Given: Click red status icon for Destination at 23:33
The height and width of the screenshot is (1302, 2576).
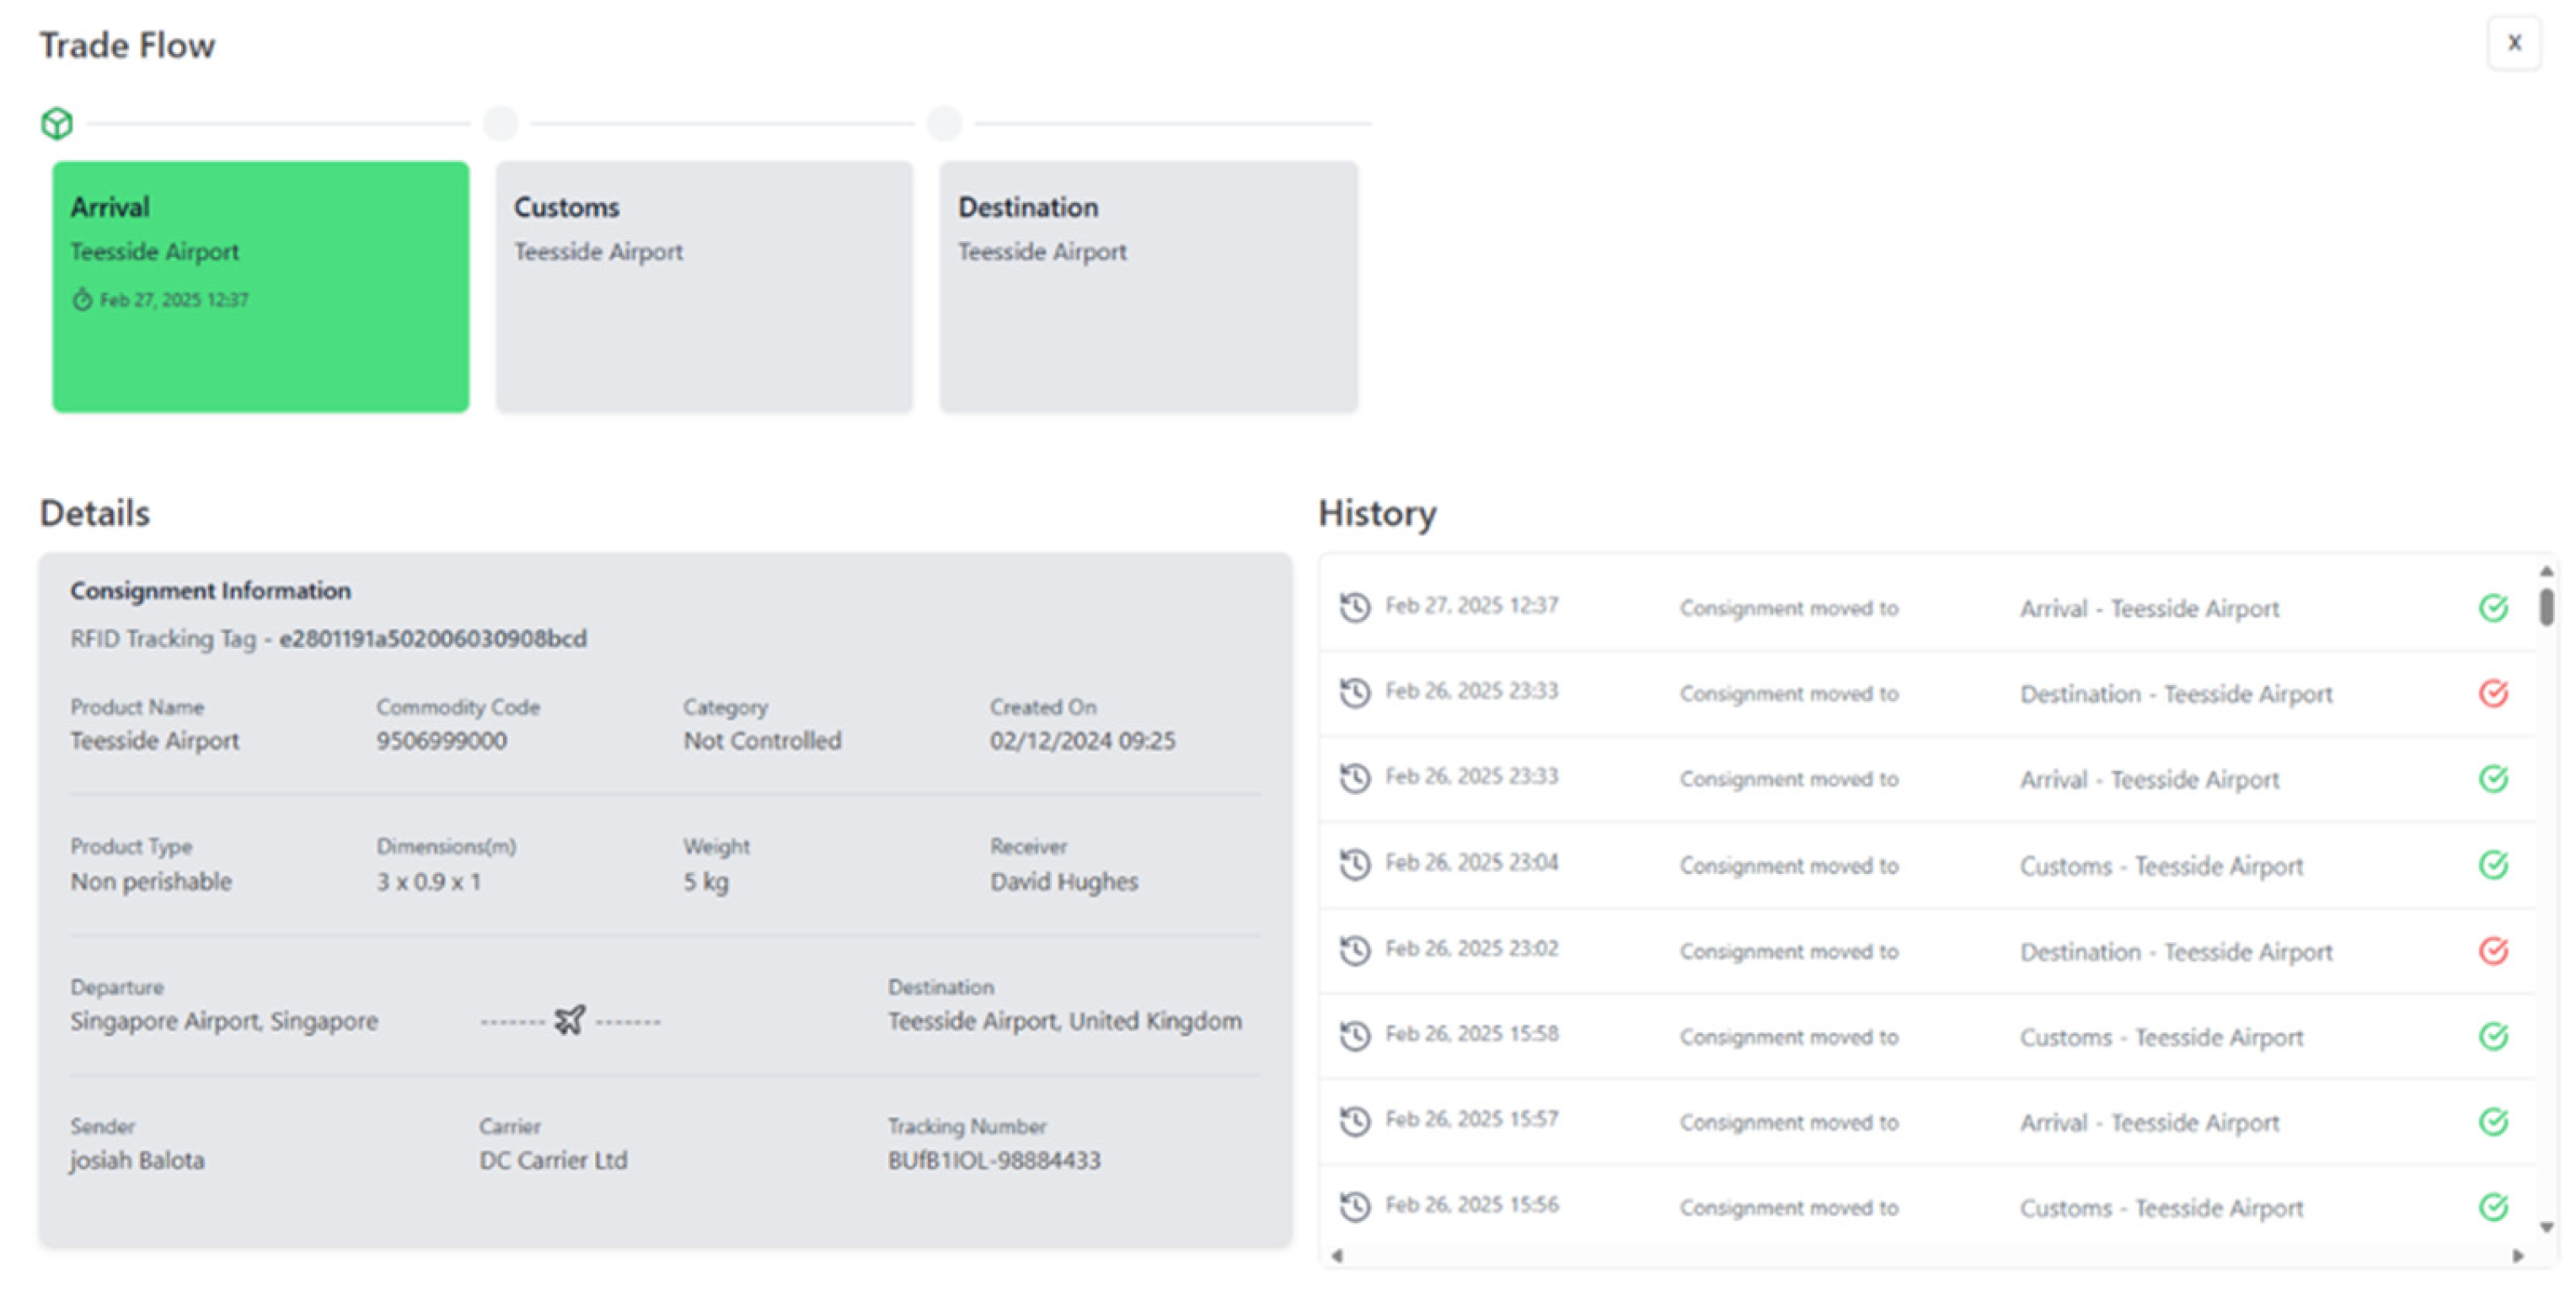Looking at the screenshot, I should click(x=2493, y=693).
